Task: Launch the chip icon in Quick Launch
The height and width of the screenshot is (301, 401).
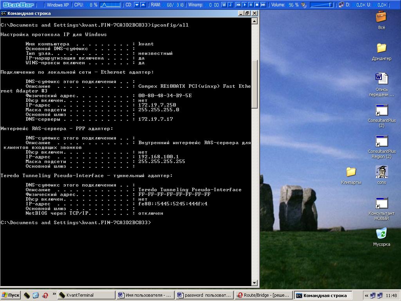Action: point(27,296)
